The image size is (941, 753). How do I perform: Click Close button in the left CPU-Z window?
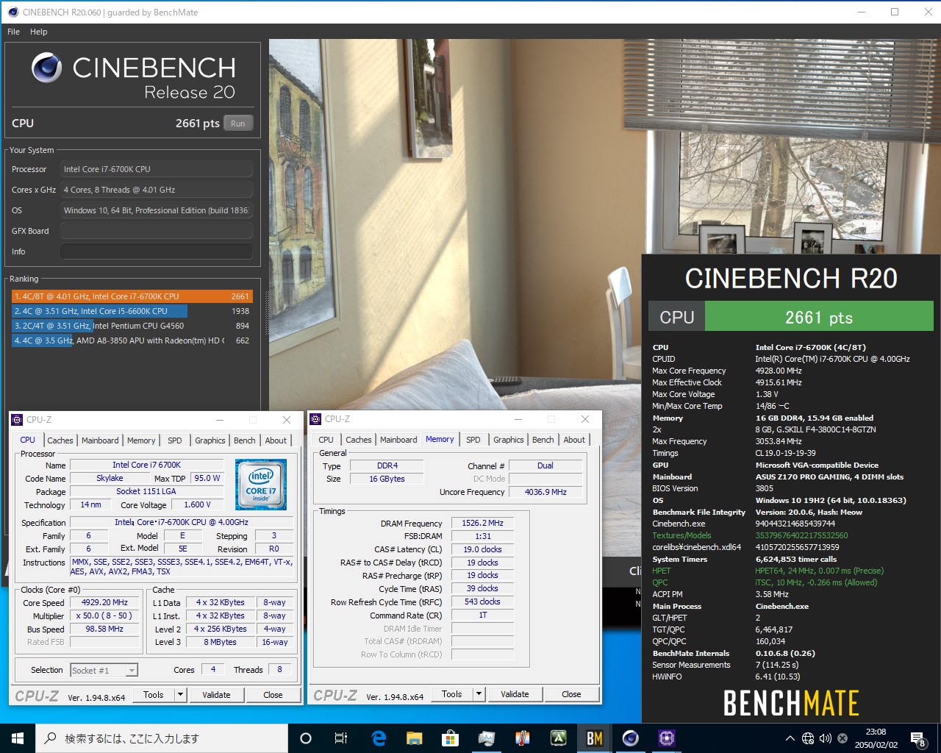[x=273, y=694]
